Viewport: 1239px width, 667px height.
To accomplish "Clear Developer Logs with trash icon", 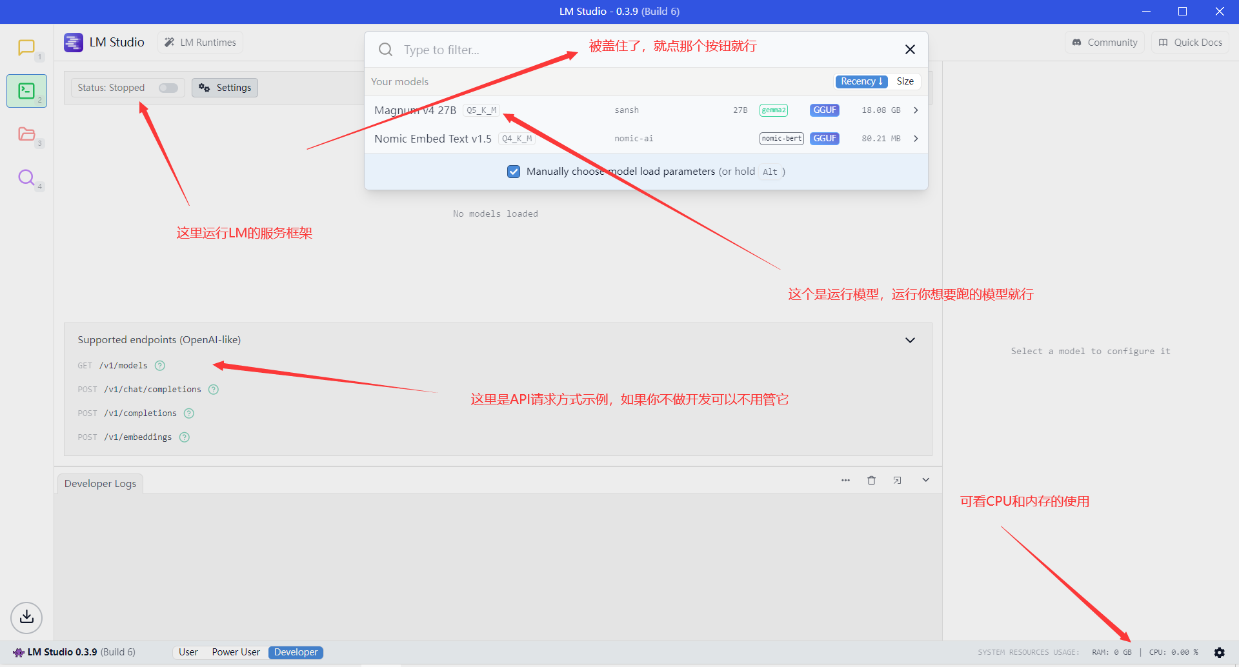I will coord(871,481).
